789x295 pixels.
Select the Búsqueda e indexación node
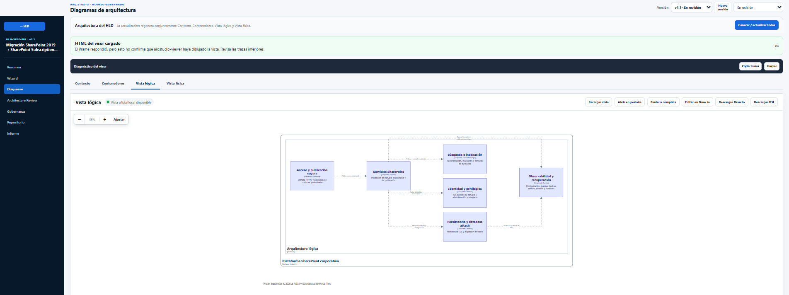[x=465, y=159]
